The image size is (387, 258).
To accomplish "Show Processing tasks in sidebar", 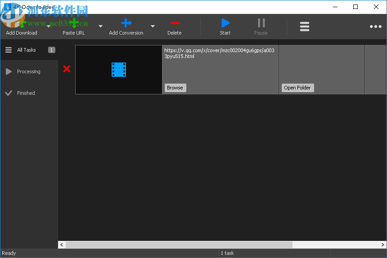I will coord(29,71).
